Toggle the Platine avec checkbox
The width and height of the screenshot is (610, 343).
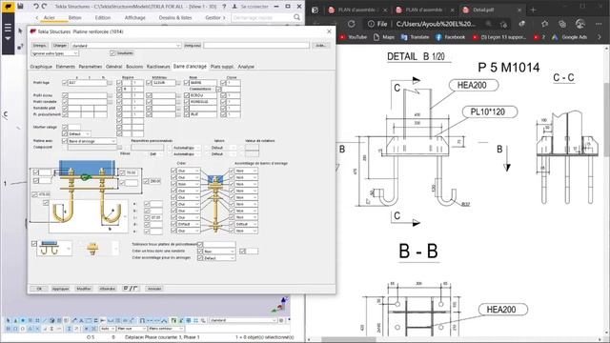(x=65, y=141)
